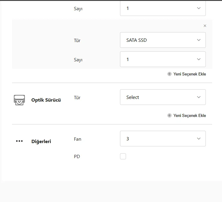Click plus icon under the SATA SSD block
The image size is (222, 202).
[169, 74]
